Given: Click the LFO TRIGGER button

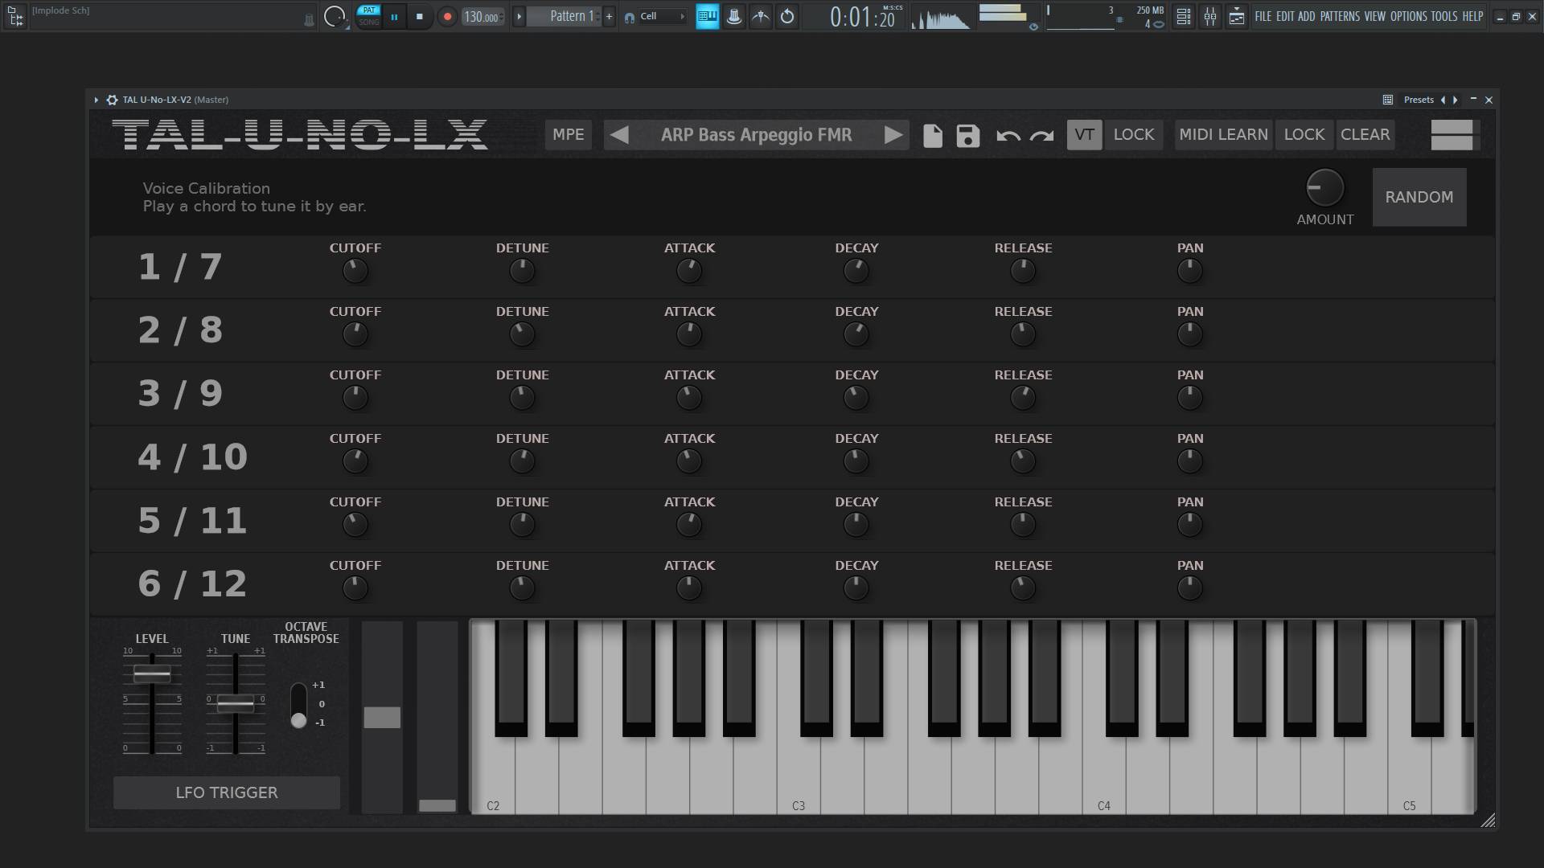Looking at the screenshot, I should (x=227, y=792).
